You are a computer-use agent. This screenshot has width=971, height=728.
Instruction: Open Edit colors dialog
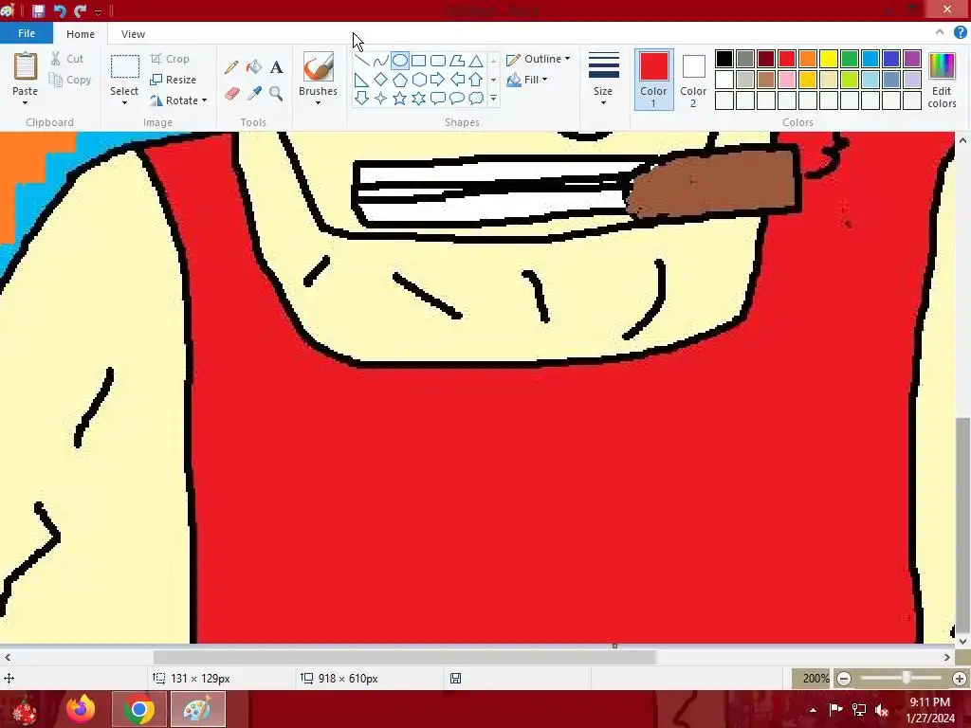(942, 81)
